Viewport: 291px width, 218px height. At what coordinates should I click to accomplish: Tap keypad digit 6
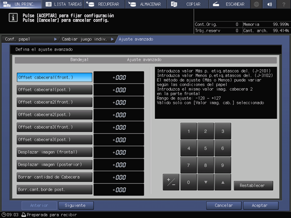coord(223,148)
